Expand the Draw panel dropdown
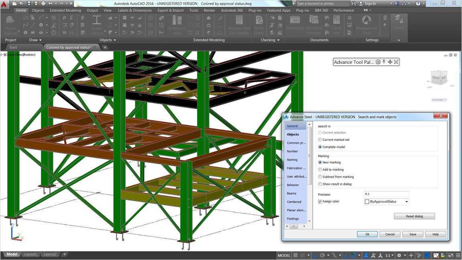This screenshot has height=260, width=462. pos(41,40)
